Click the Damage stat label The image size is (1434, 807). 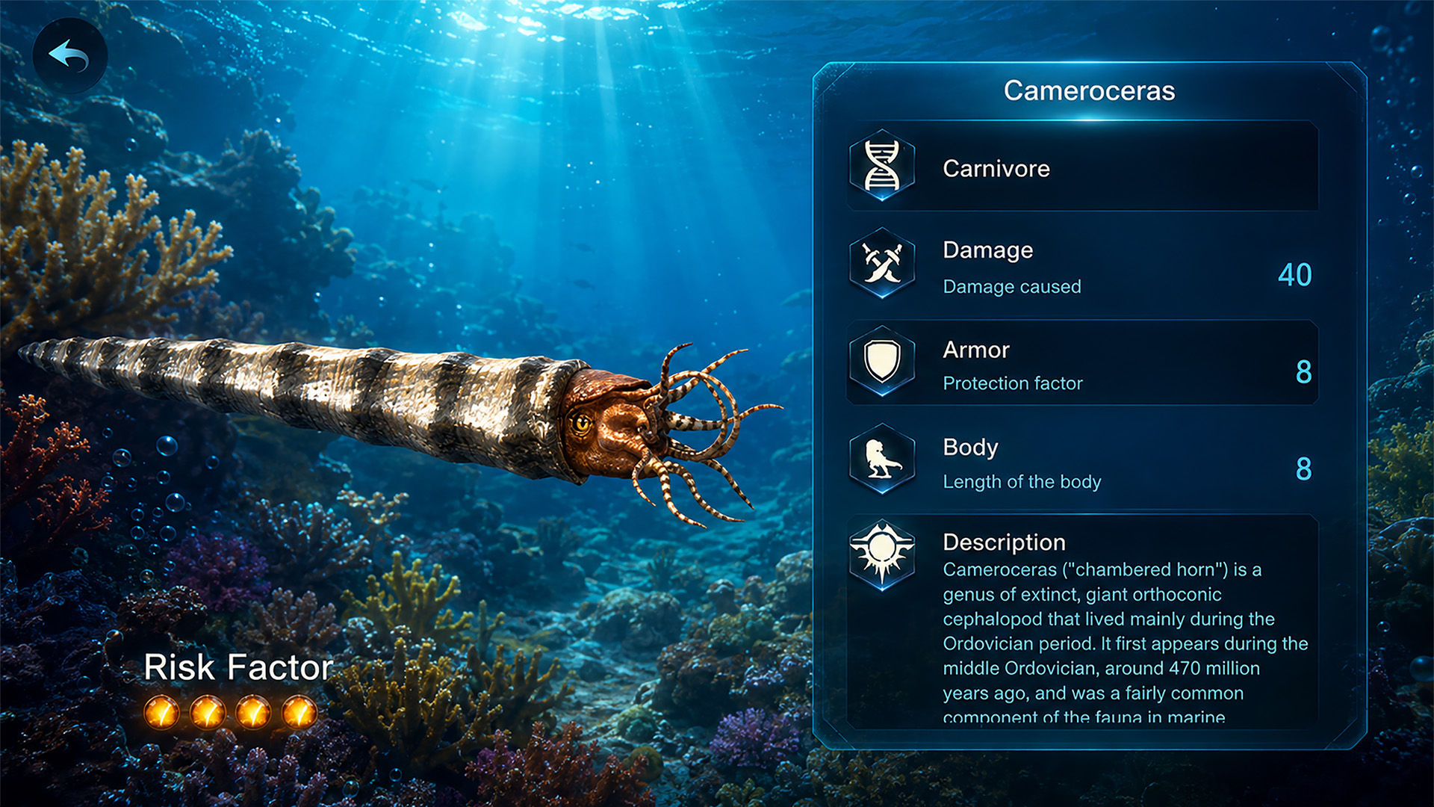(x=987, y=250)
